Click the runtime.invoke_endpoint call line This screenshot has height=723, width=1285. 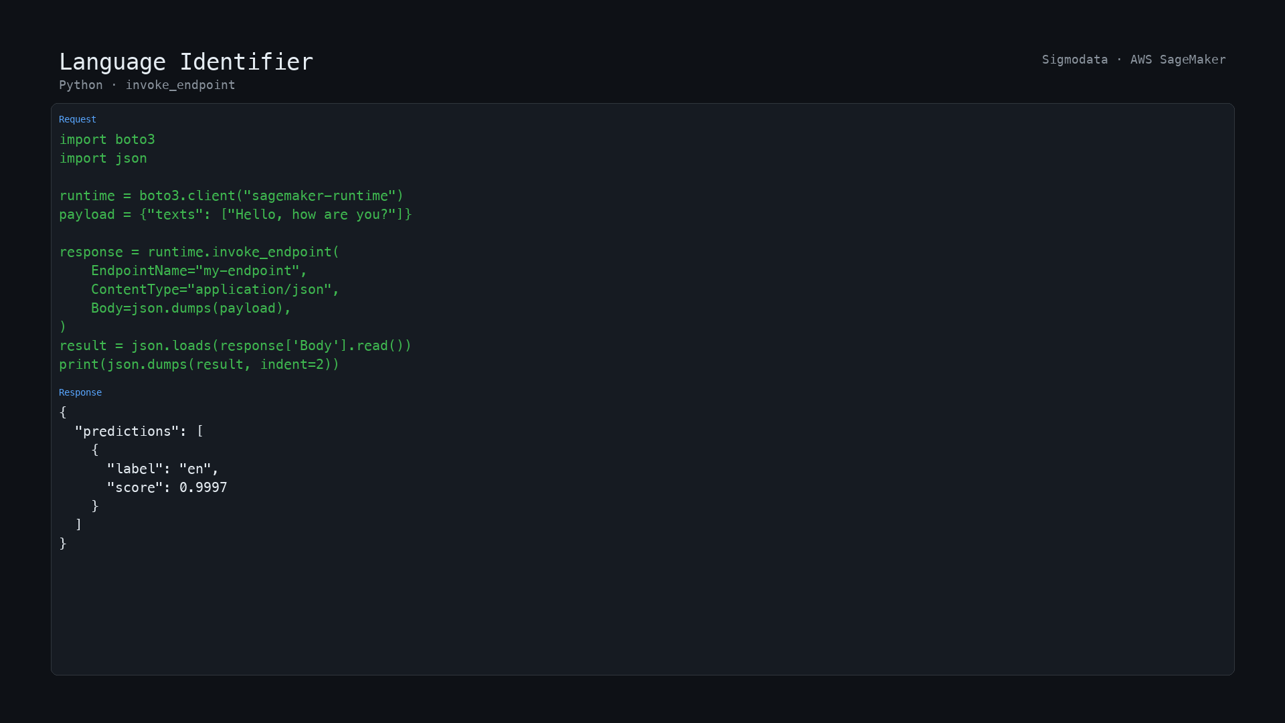199,252
